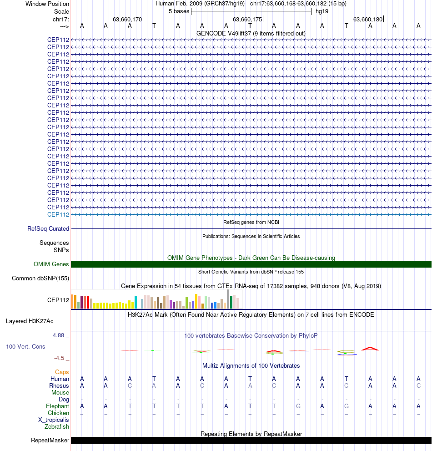Image resolution: width=432 pixels, height=451 pixels.
Task: Click the Rhesus alignment row label
Action: (59, 386)
